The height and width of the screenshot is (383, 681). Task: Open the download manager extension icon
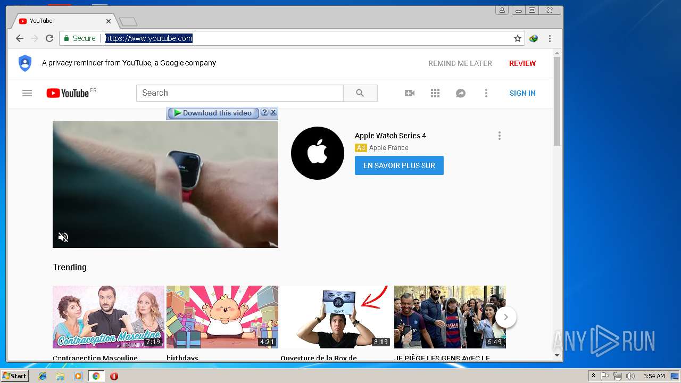(534, 38)
